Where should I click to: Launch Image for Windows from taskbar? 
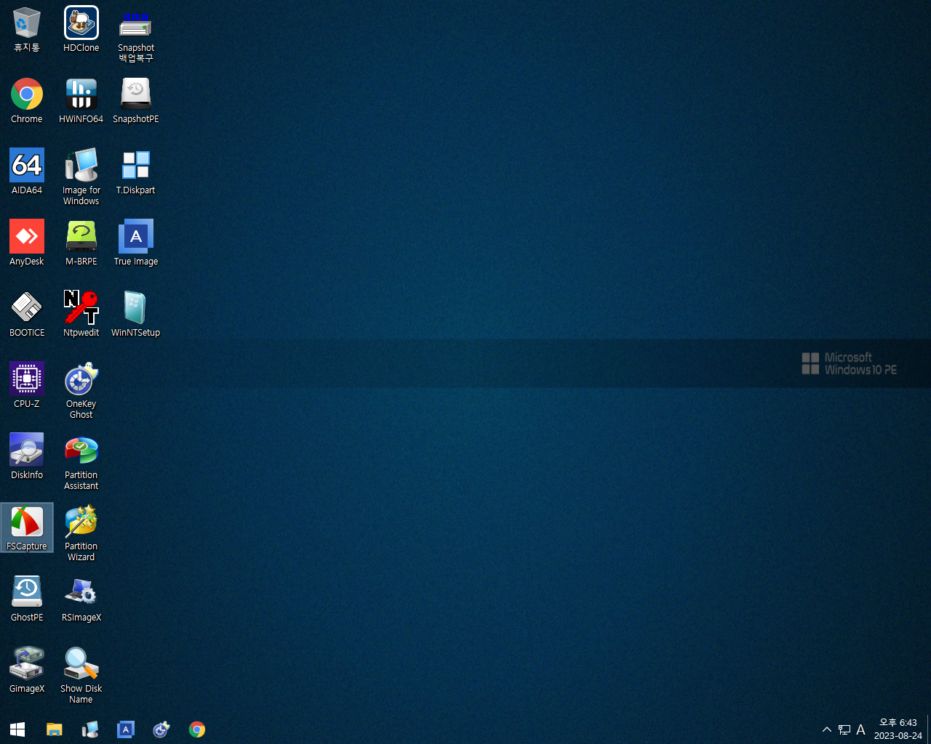pyautogui.click(x=90, y=729)
